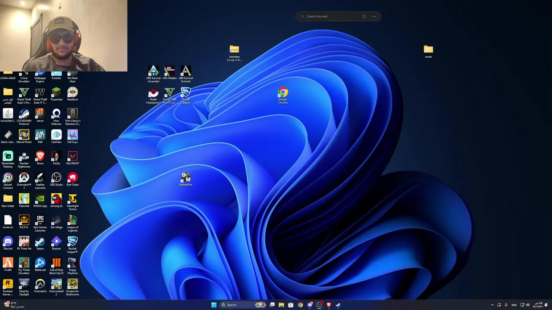The height and width of the screenshot is (310, 552).
Task: Select League of Legends icon
Action: pos(72,223)
